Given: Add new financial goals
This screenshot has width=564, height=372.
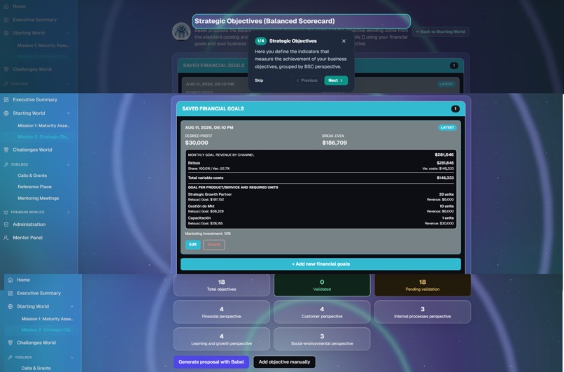Looking at the screenshot, I should [320, 264].
